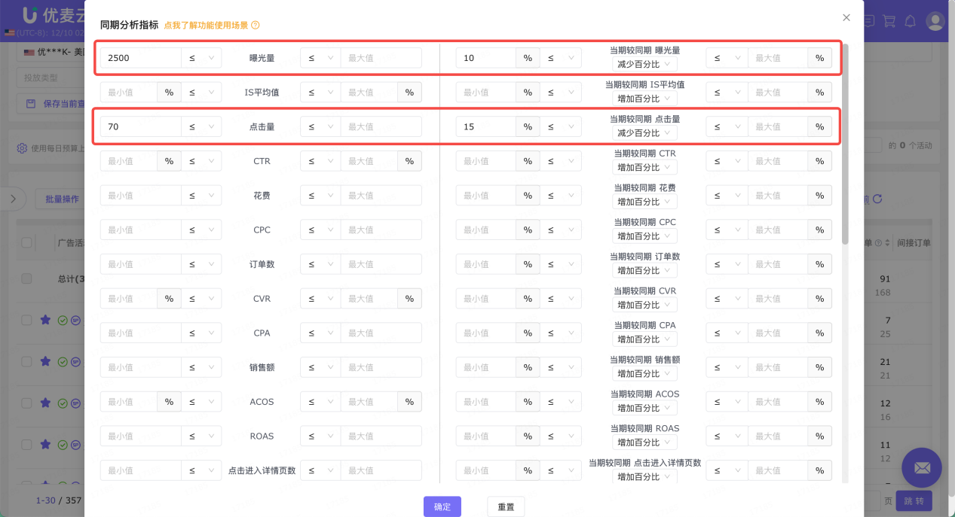Open the 增加百分比 dropdown for CTR
This screenshot has height=517, width=955.
pos(644,167)
